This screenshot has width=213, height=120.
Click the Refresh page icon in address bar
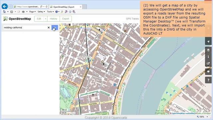pyautogui.click(x=47, y=7)
